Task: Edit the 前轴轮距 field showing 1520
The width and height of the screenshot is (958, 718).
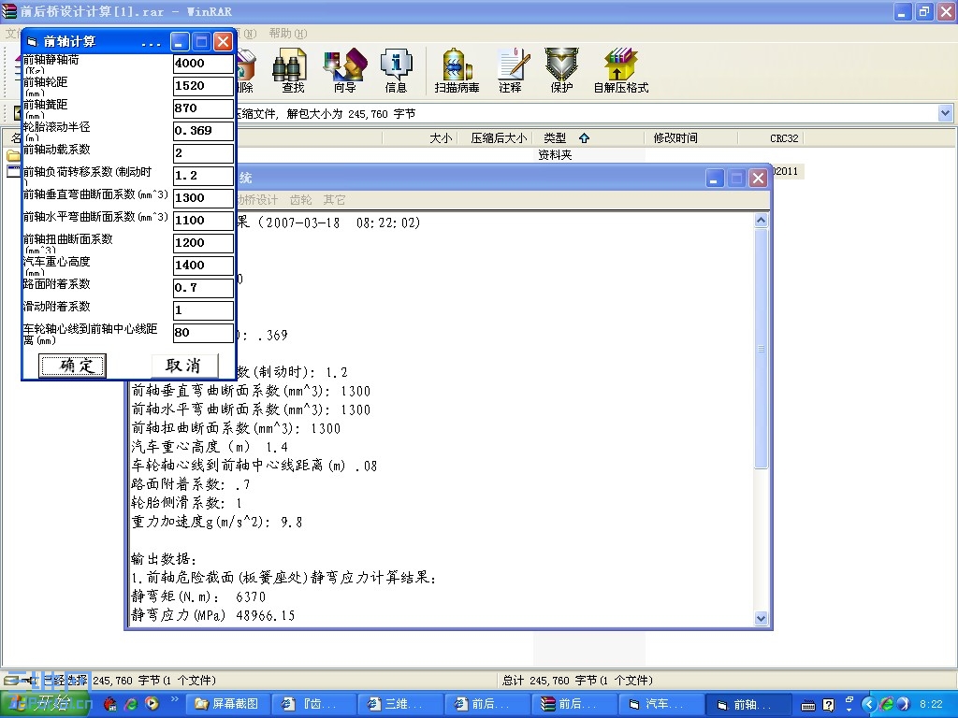Action: [x=203, y=85]
